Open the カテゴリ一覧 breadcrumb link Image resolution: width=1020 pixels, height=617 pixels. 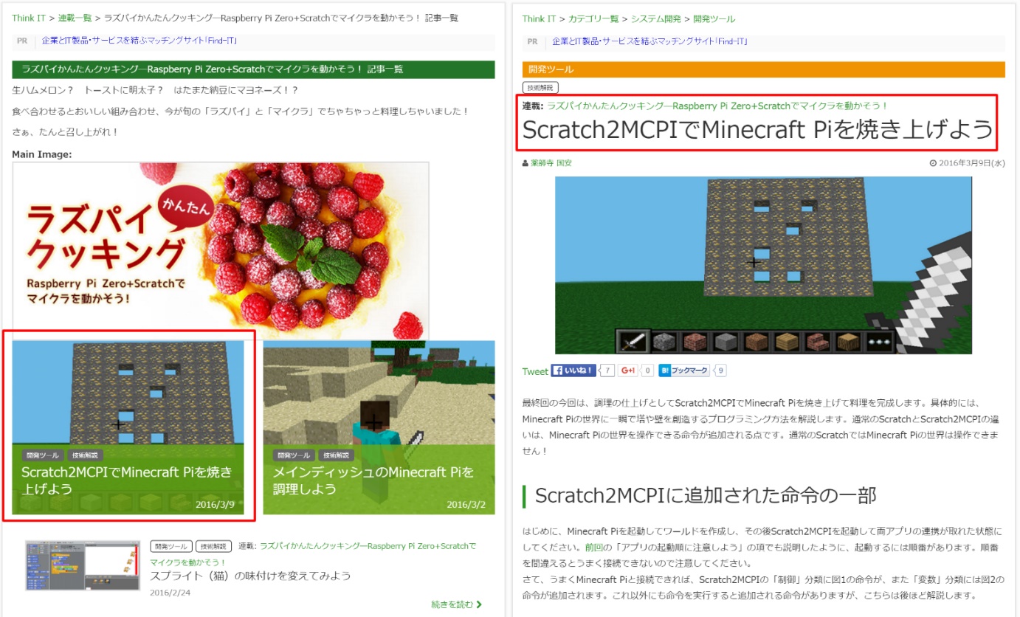[593, 18]
